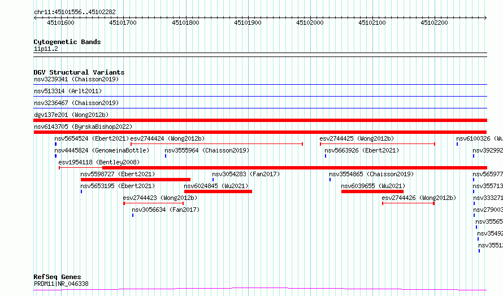Image resolution: width=503 pixels, height=296 pixels.
Task: Select the thin red span under esv2744423
Action: tap(153, 203)
